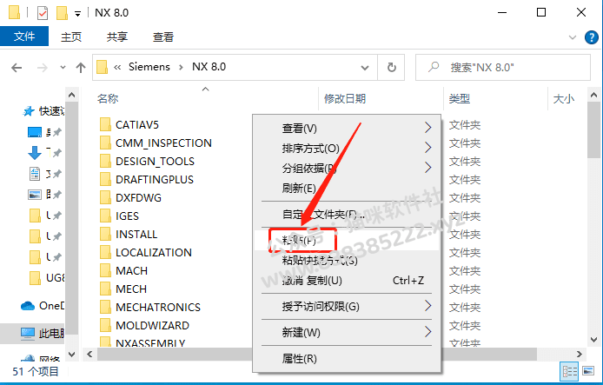Switch to the 主页 ribbon tab

[x=71, y=37]
